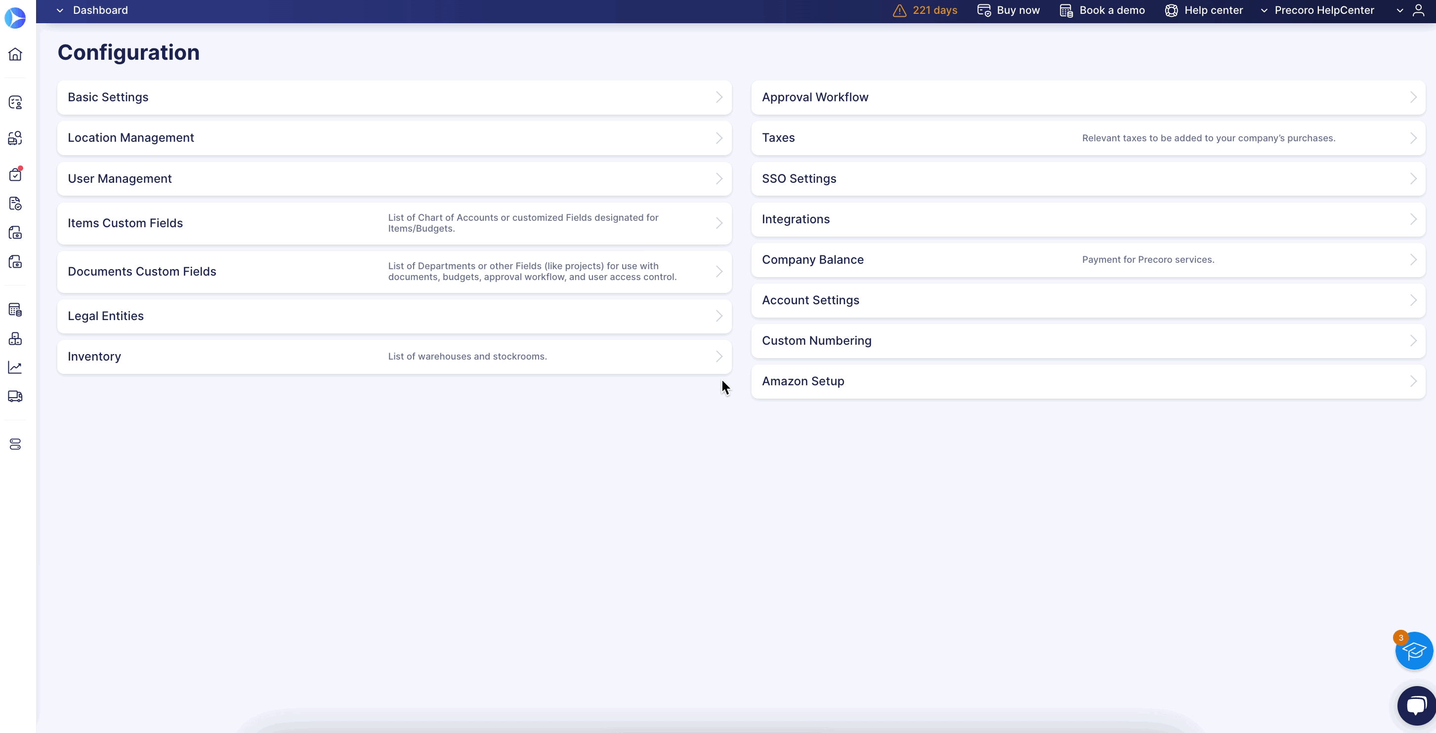
Task: Open the graduation cap learning widget
Action: 1414,651
